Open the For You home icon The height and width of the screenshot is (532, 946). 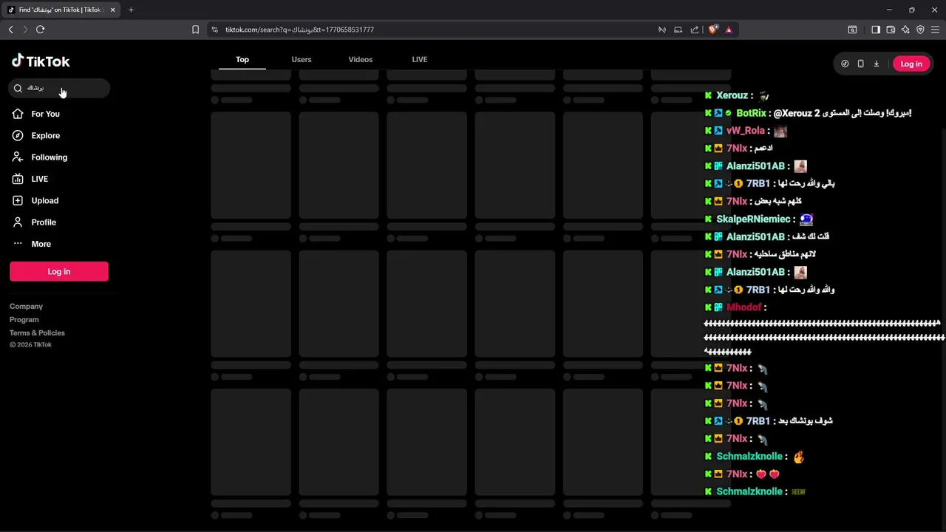pyautogui.click(x=18, y=114)
